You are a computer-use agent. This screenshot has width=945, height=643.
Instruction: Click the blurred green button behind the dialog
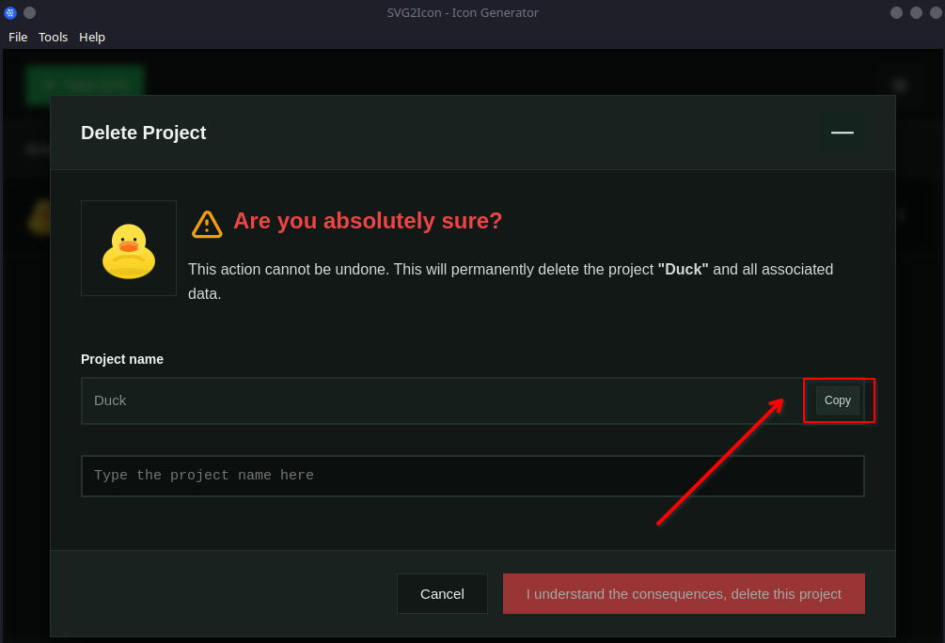85,83
